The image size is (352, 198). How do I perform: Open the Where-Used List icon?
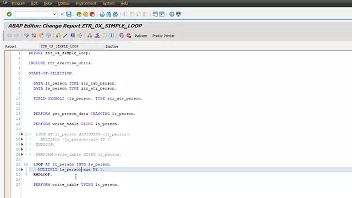[79, 35]
